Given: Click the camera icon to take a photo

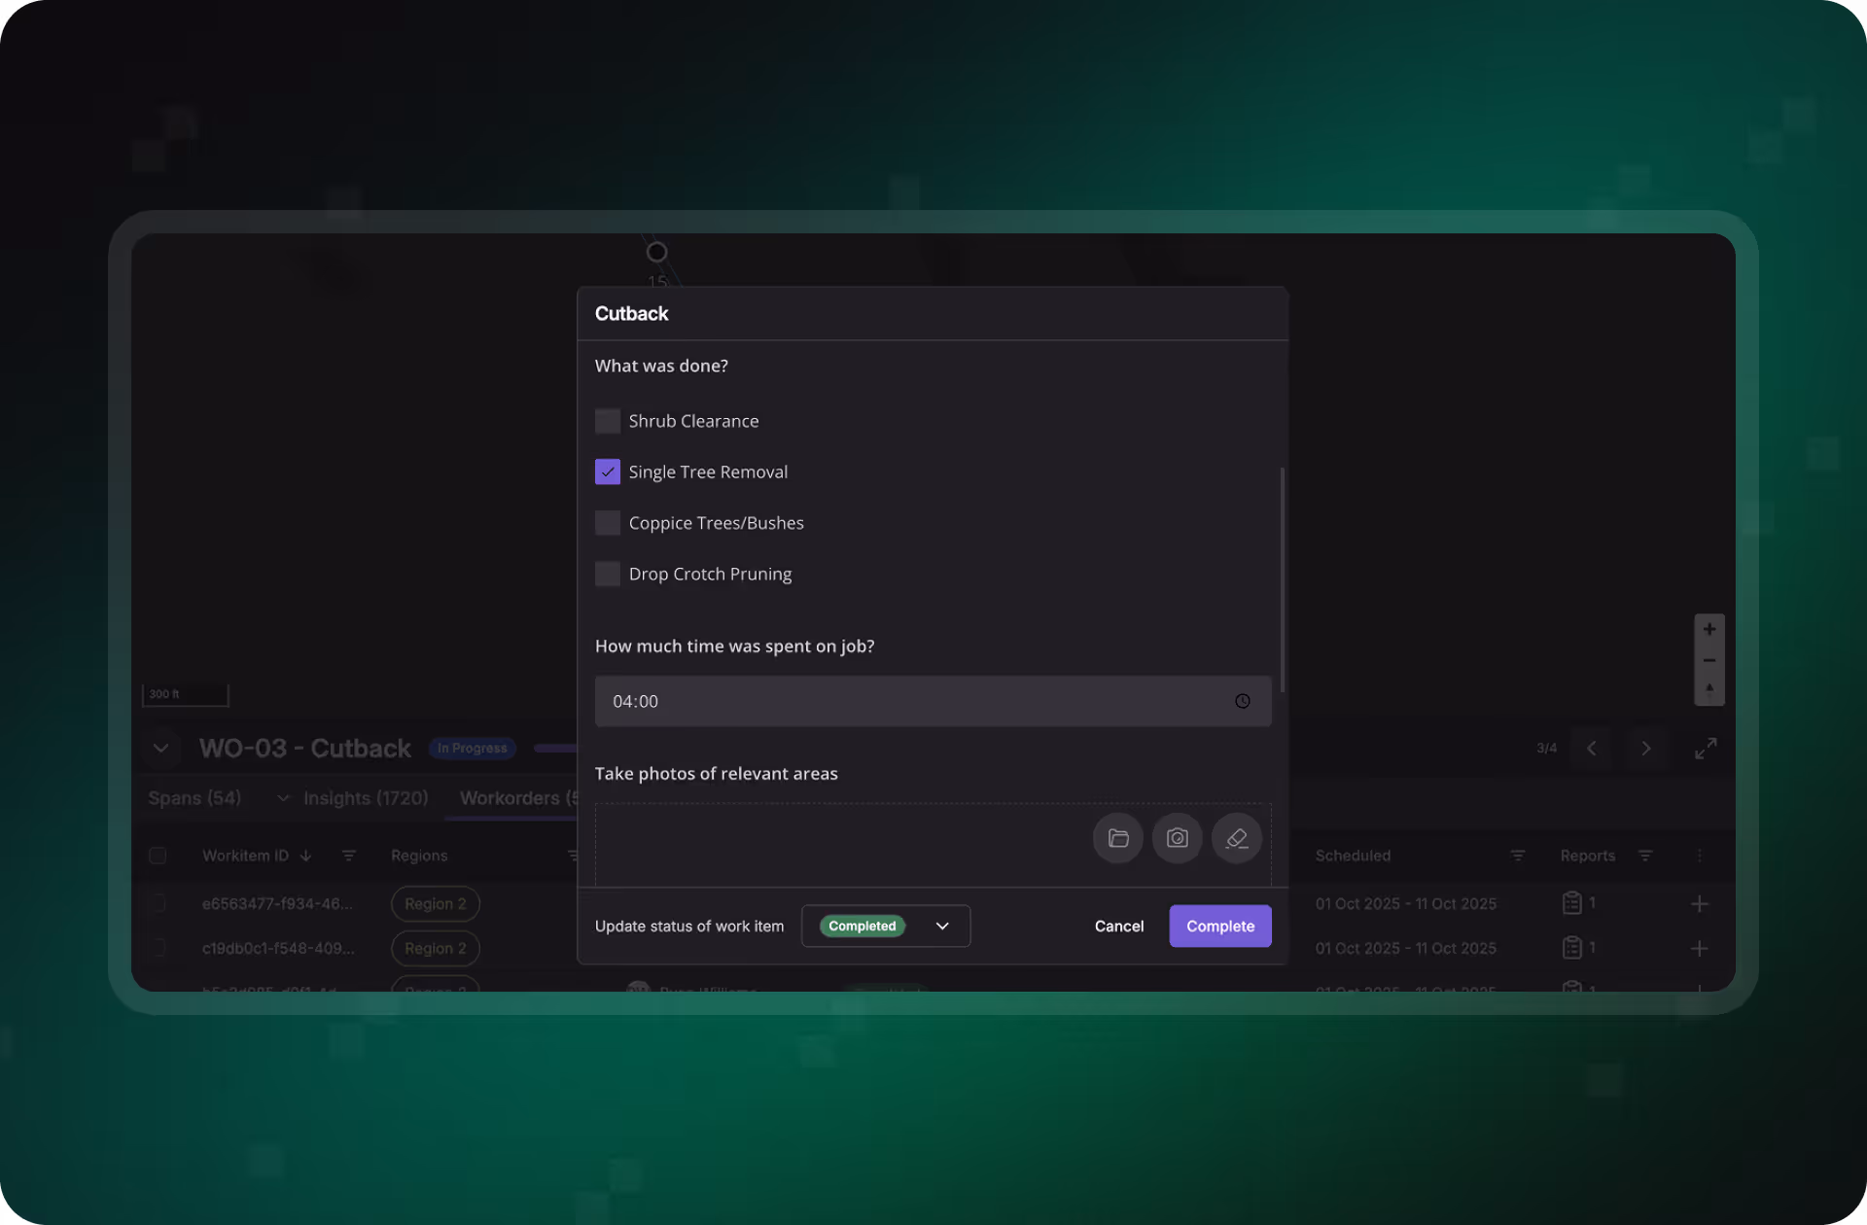Looking at the screenshot, I should point(1177,838).
